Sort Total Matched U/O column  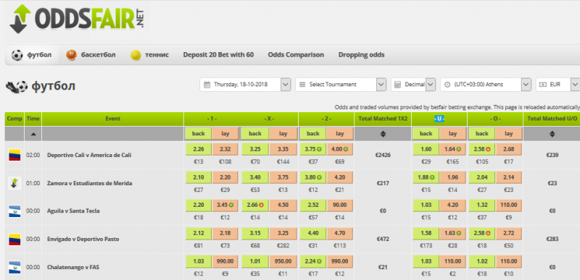pyautogui.click(x=552, y=135)
